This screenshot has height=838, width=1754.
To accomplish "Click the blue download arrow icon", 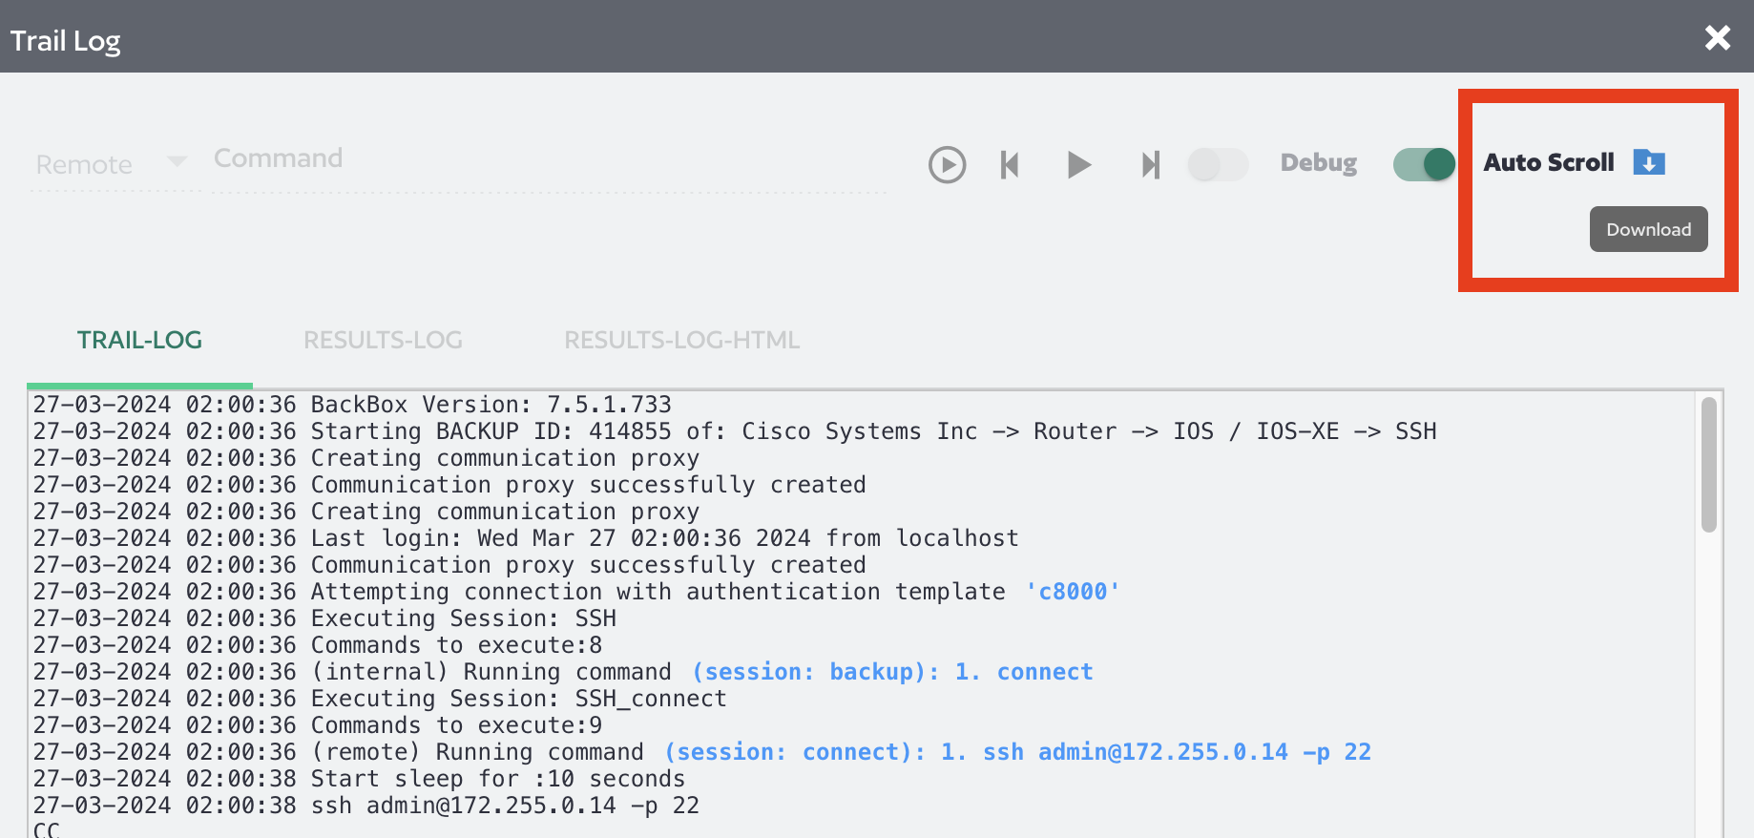I will (x=1648, y=162).
